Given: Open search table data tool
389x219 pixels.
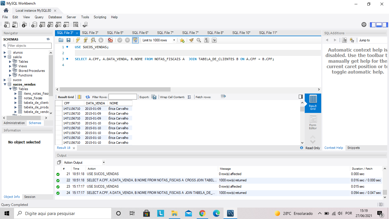Looking at the screenshot, I should coord(76,25).
